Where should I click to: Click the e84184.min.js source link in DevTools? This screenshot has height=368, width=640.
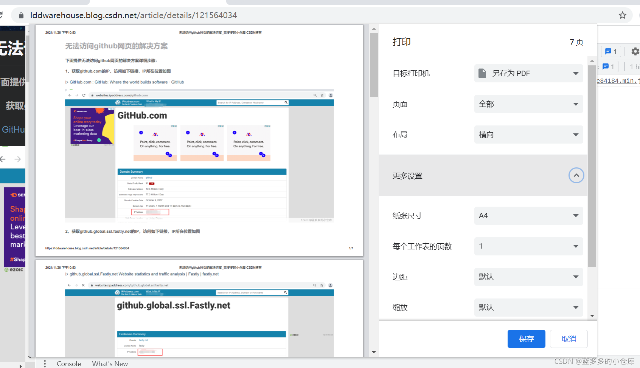618,80
